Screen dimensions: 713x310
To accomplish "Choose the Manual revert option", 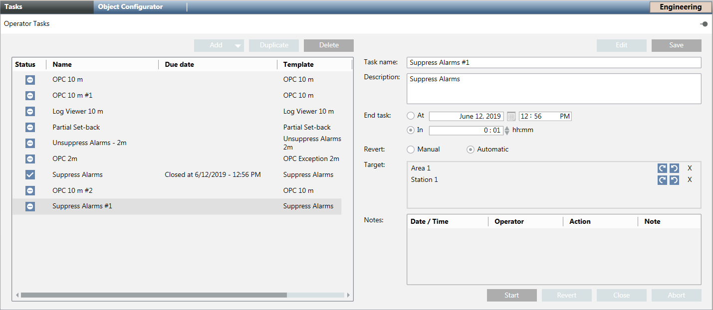I will pyautogui.click(x=411, y=150).
